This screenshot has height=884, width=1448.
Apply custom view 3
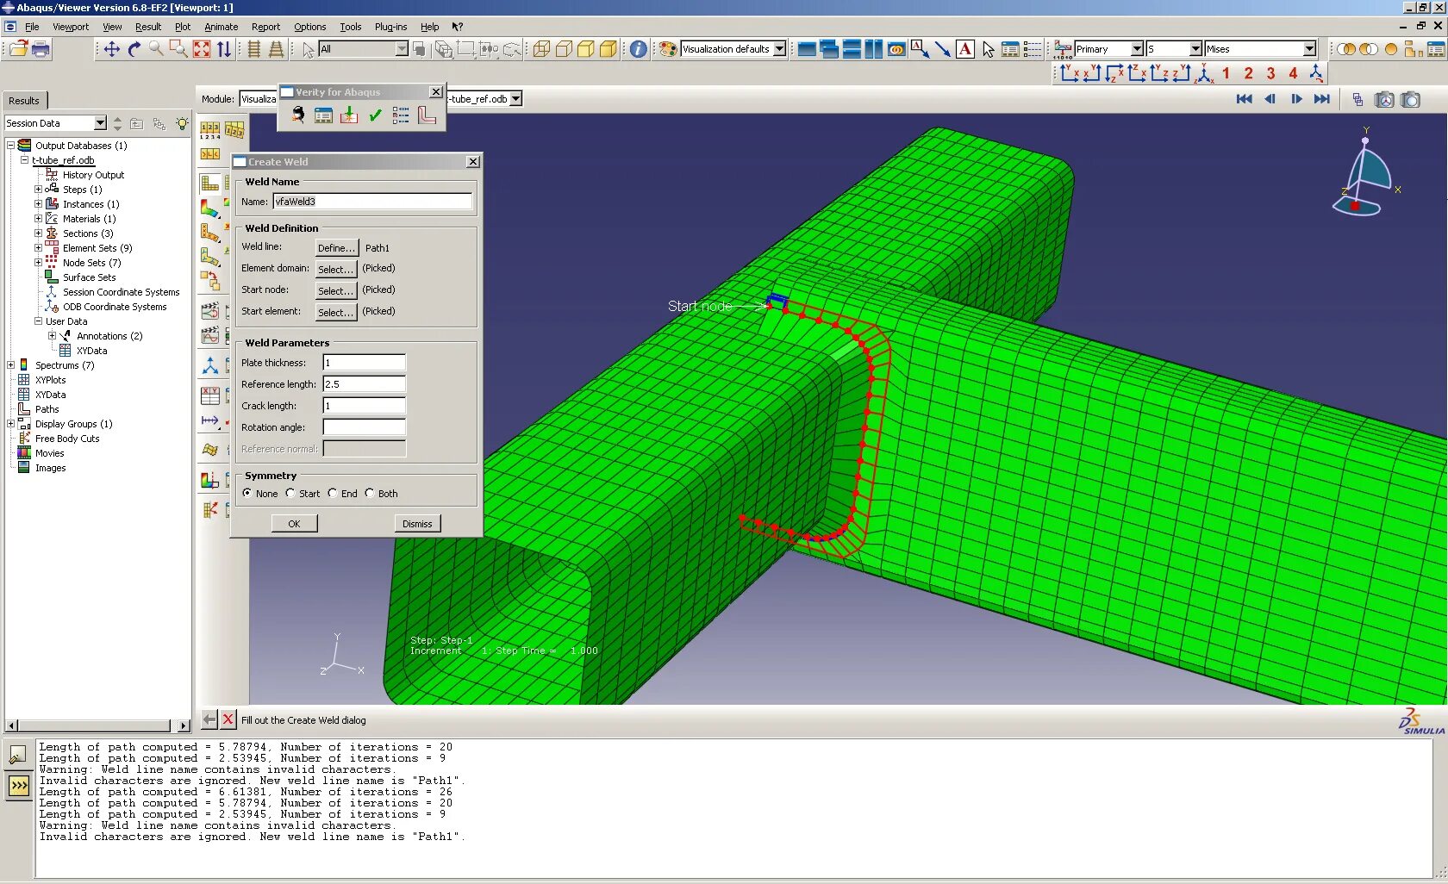pos(1270,74)
